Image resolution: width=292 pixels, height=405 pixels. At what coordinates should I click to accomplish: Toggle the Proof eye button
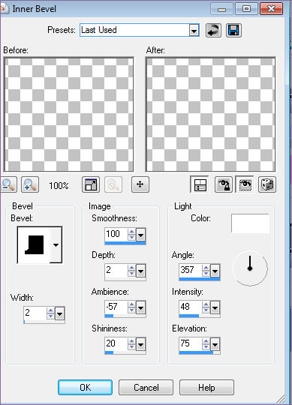[x=245, y=184]
